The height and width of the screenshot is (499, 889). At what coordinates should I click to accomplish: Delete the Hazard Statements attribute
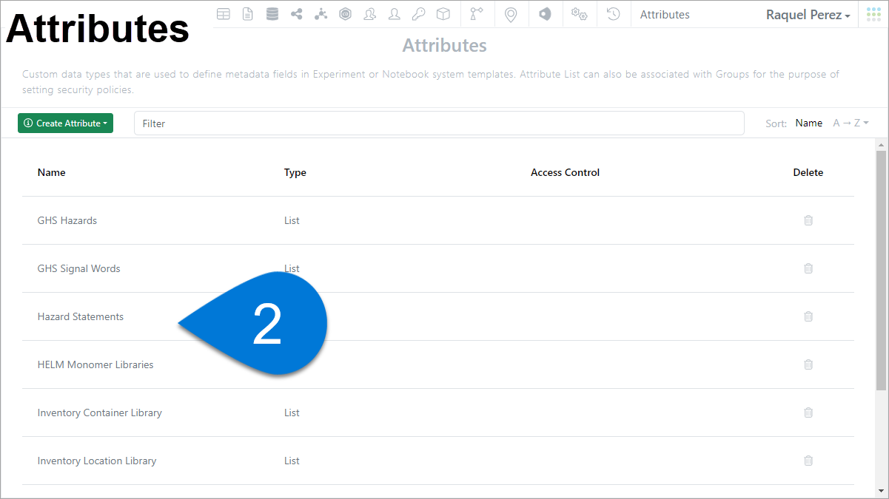[x=808, y=316]
